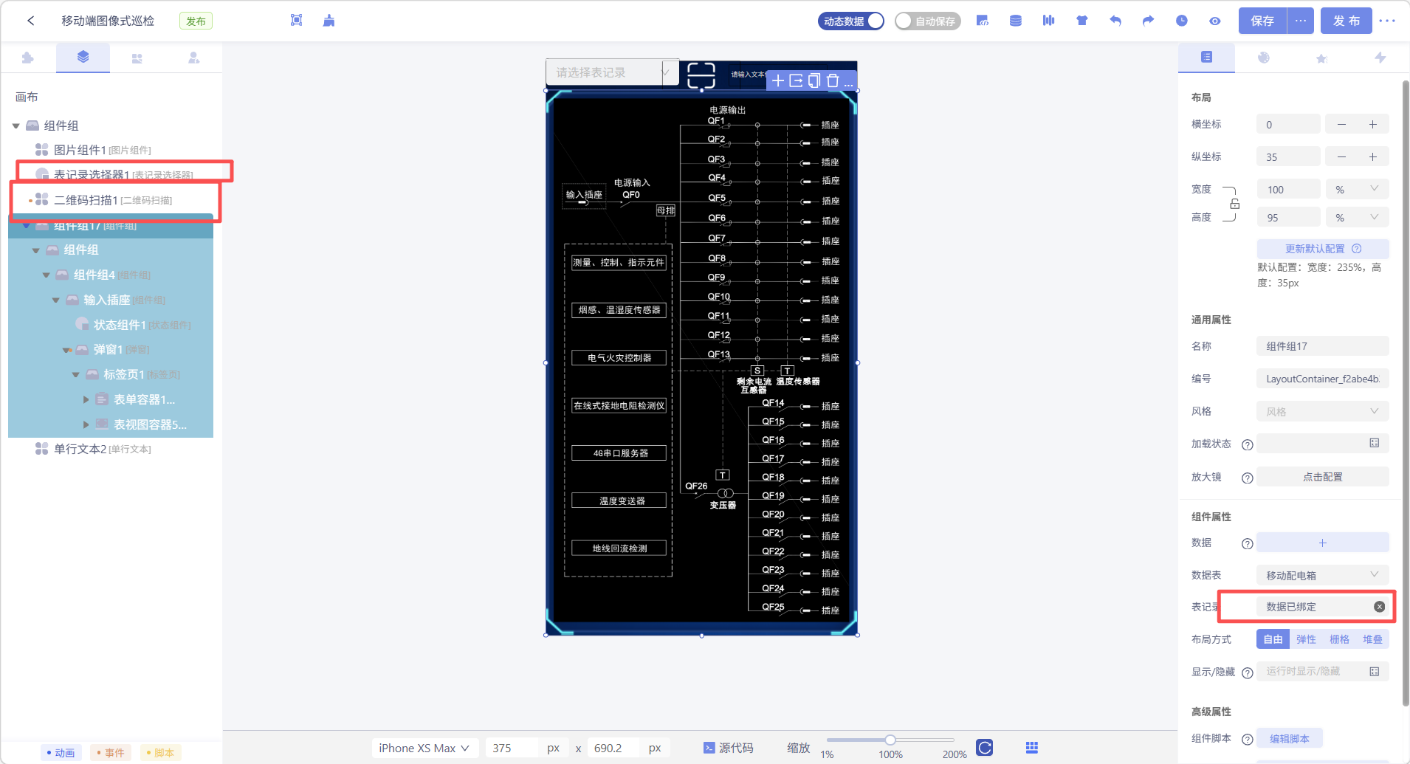Click the grid view icon in bottom bar
This screenshot has width=1410, height=764.
click(x=1031, y=748)
